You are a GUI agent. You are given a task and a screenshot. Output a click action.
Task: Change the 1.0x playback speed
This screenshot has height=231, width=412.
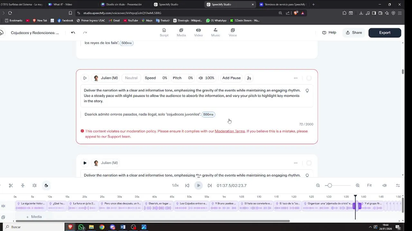pos(175,185)
